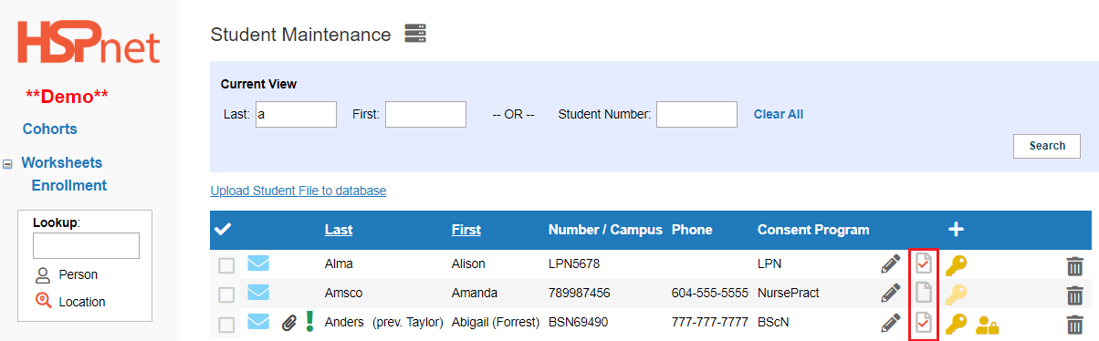Sort the table by Last name
Image resolution: width=1099 pixels, height=341 pixels.
tap(338, 230)
